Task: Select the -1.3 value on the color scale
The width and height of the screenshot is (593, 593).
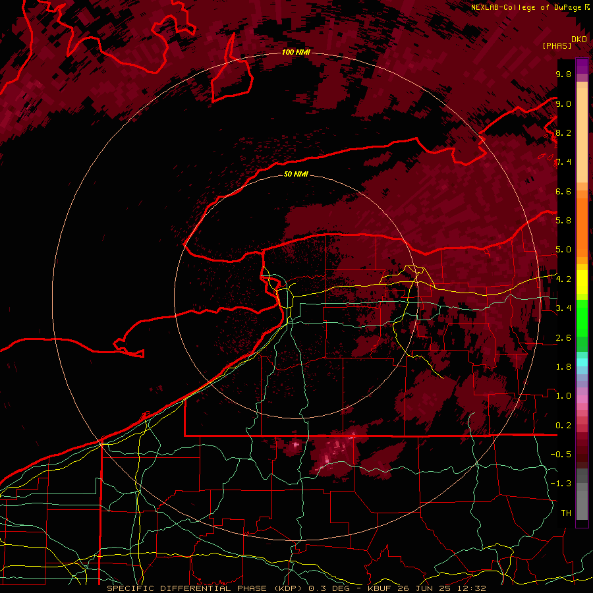Action: [x=561, y=484]
